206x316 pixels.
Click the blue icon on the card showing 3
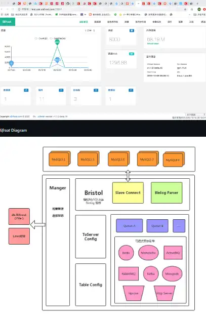tap(96, 90)
